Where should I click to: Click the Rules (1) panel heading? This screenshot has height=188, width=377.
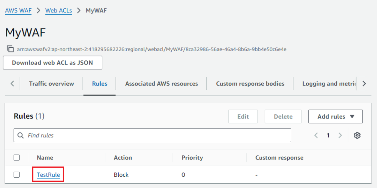pos(29,116)
